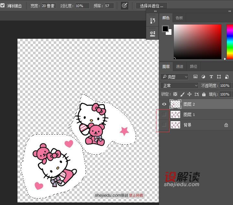Image resolution: width=233 pixels, height=205 pixels.
Task: Open the 正常 blend mode dropdown
Action: pyautogui.click(x=180, y=86)
